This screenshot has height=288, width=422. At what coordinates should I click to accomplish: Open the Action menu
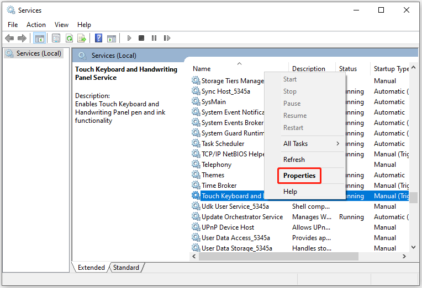tap(36, 25)
